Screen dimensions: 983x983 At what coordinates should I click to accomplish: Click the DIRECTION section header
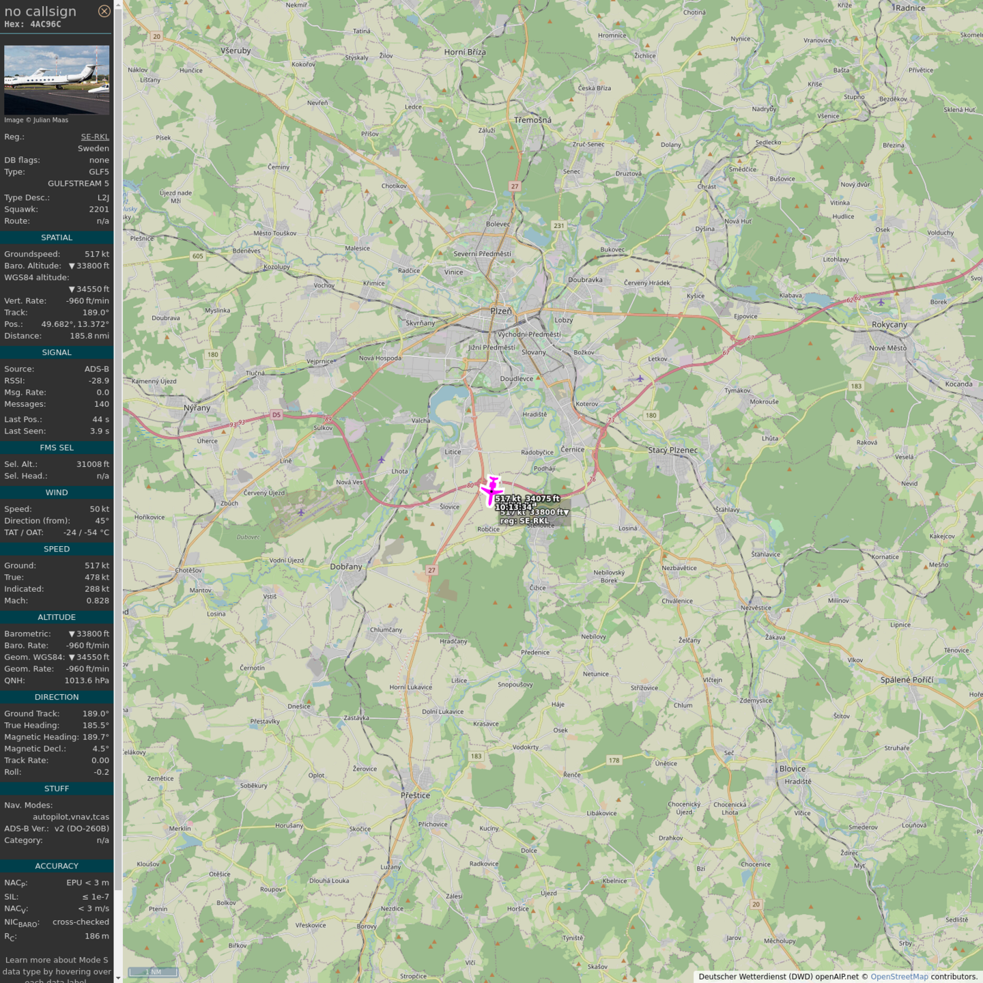[57, 697]
